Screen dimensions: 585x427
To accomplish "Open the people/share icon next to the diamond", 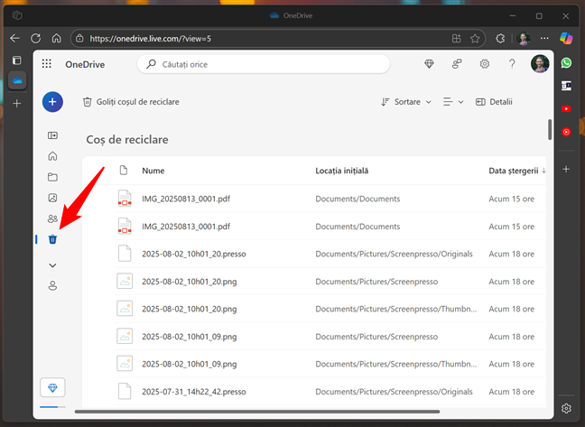I will [457, 64].
